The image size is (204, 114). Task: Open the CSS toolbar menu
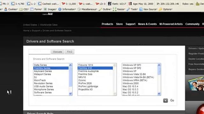point(24,9)
